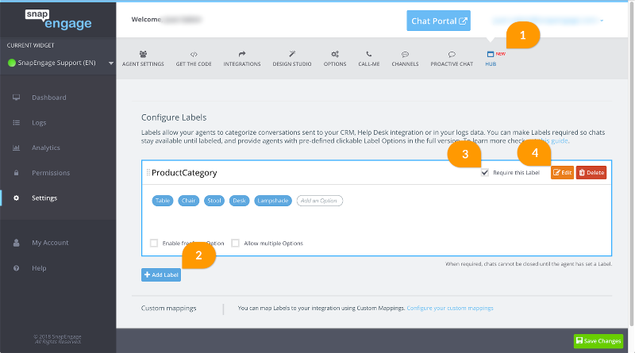The width and height of the screenshot is (635, 353).
Task: Expand the current widget dropdown arrow
Action: (x=110, y=63)
